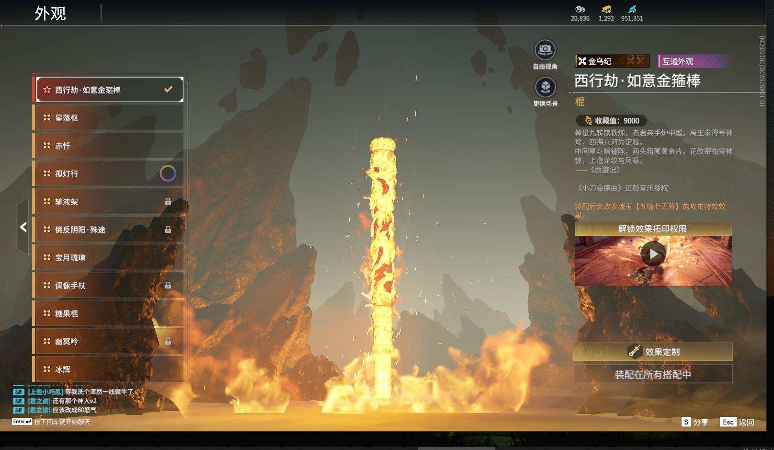
Task: Select the 宝月琉璃 staff skin
Action: (x=108, y=257)
